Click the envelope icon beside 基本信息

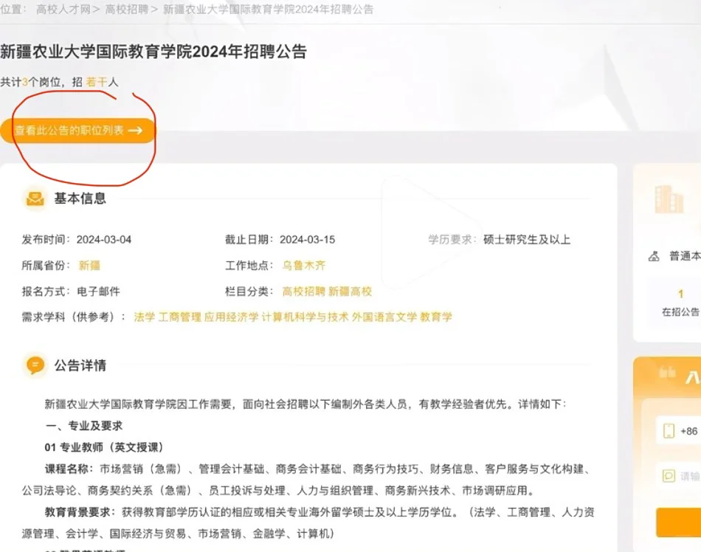click(35, 198)
